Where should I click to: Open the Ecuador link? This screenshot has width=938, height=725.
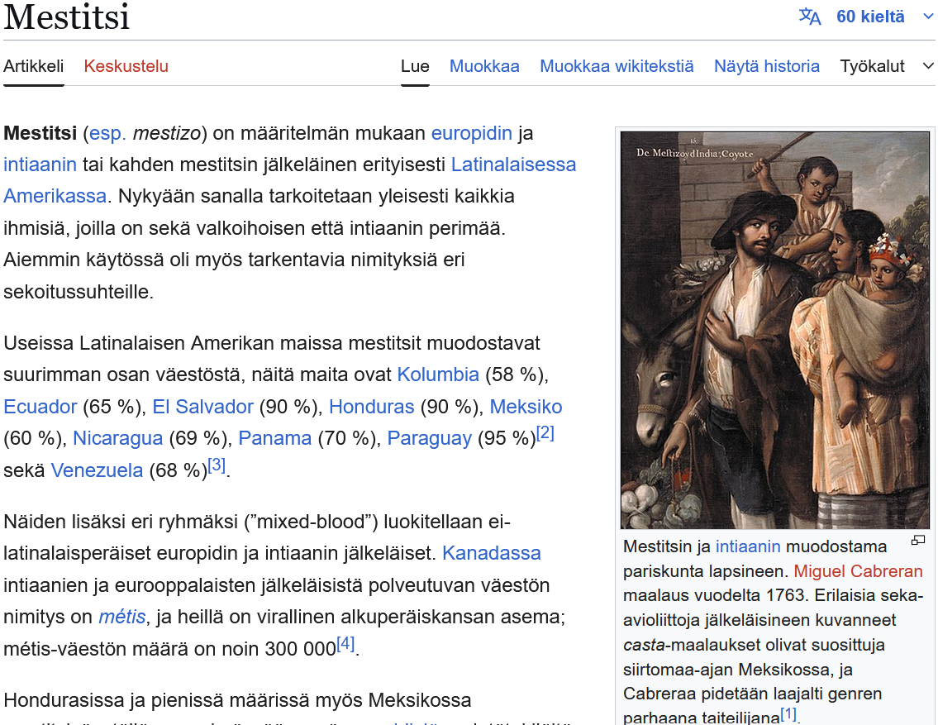[x=40, y=407]
